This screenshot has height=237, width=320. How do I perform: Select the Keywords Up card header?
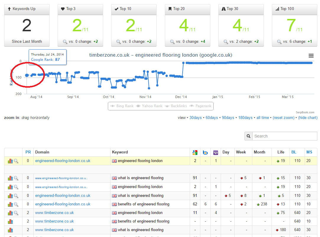point(27,9)
